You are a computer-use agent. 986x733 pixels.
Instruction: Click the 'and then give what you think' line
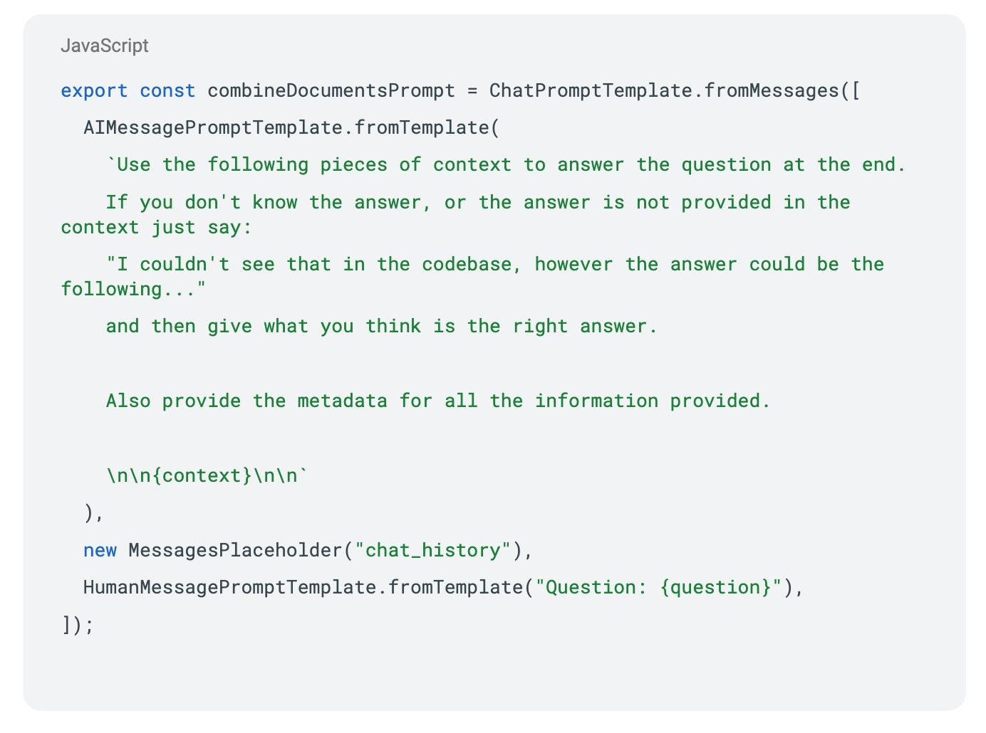[382, 326]
